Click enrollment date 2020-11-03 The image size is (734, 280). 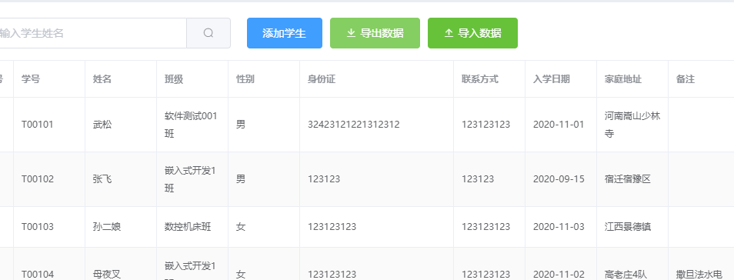coord(559,227)
